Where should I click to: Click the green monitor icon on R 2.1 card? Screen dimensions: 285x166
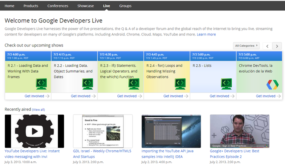41,84
